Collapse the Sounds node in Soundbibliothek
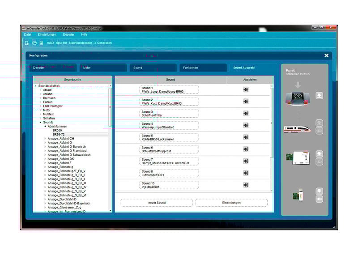The height and width of the screenshot is (255, 358). click(40, 122)
